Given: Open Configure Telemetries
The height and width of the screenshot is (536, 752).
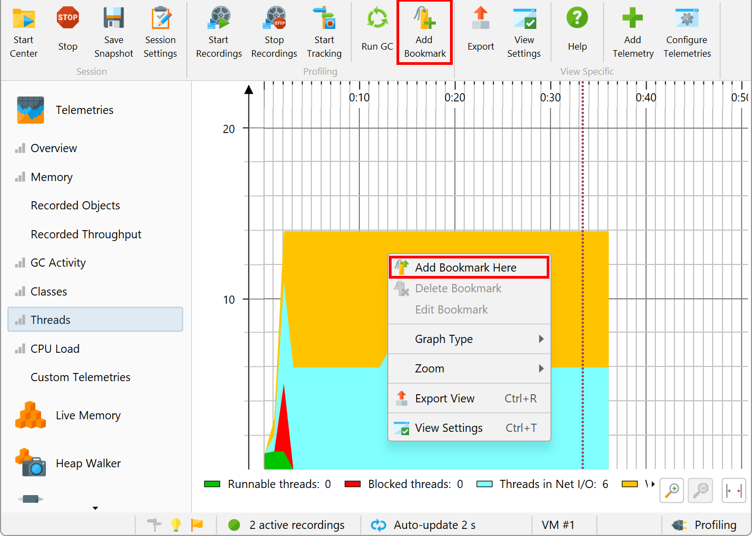Looking at the screenshot, I should click(x=687, y=33).
